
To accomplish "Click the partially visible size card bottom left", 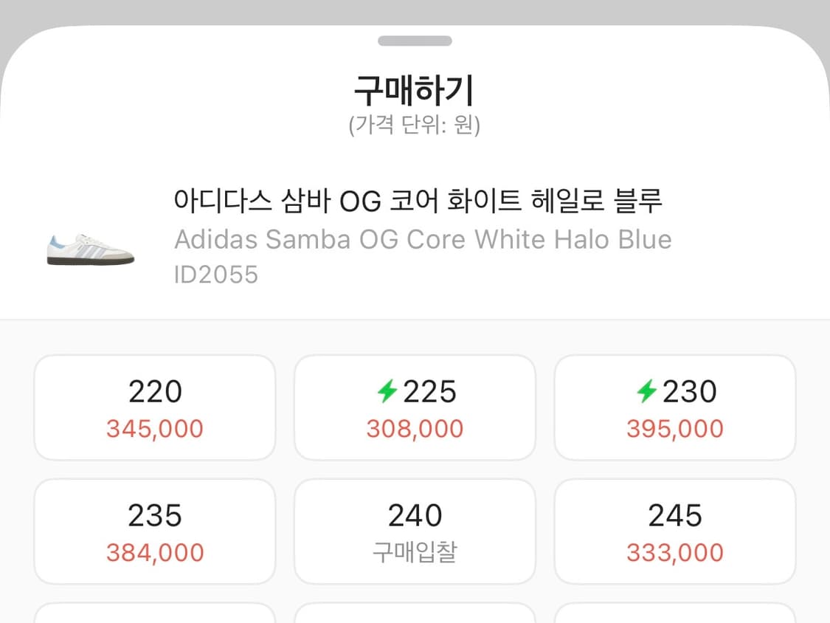I will [x=154, y=616].
